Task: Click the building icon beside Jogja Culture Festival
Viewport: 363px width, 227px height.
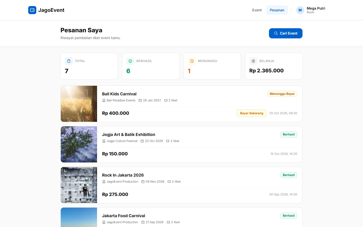Action: pyautogui.click(x=104, y=141)
